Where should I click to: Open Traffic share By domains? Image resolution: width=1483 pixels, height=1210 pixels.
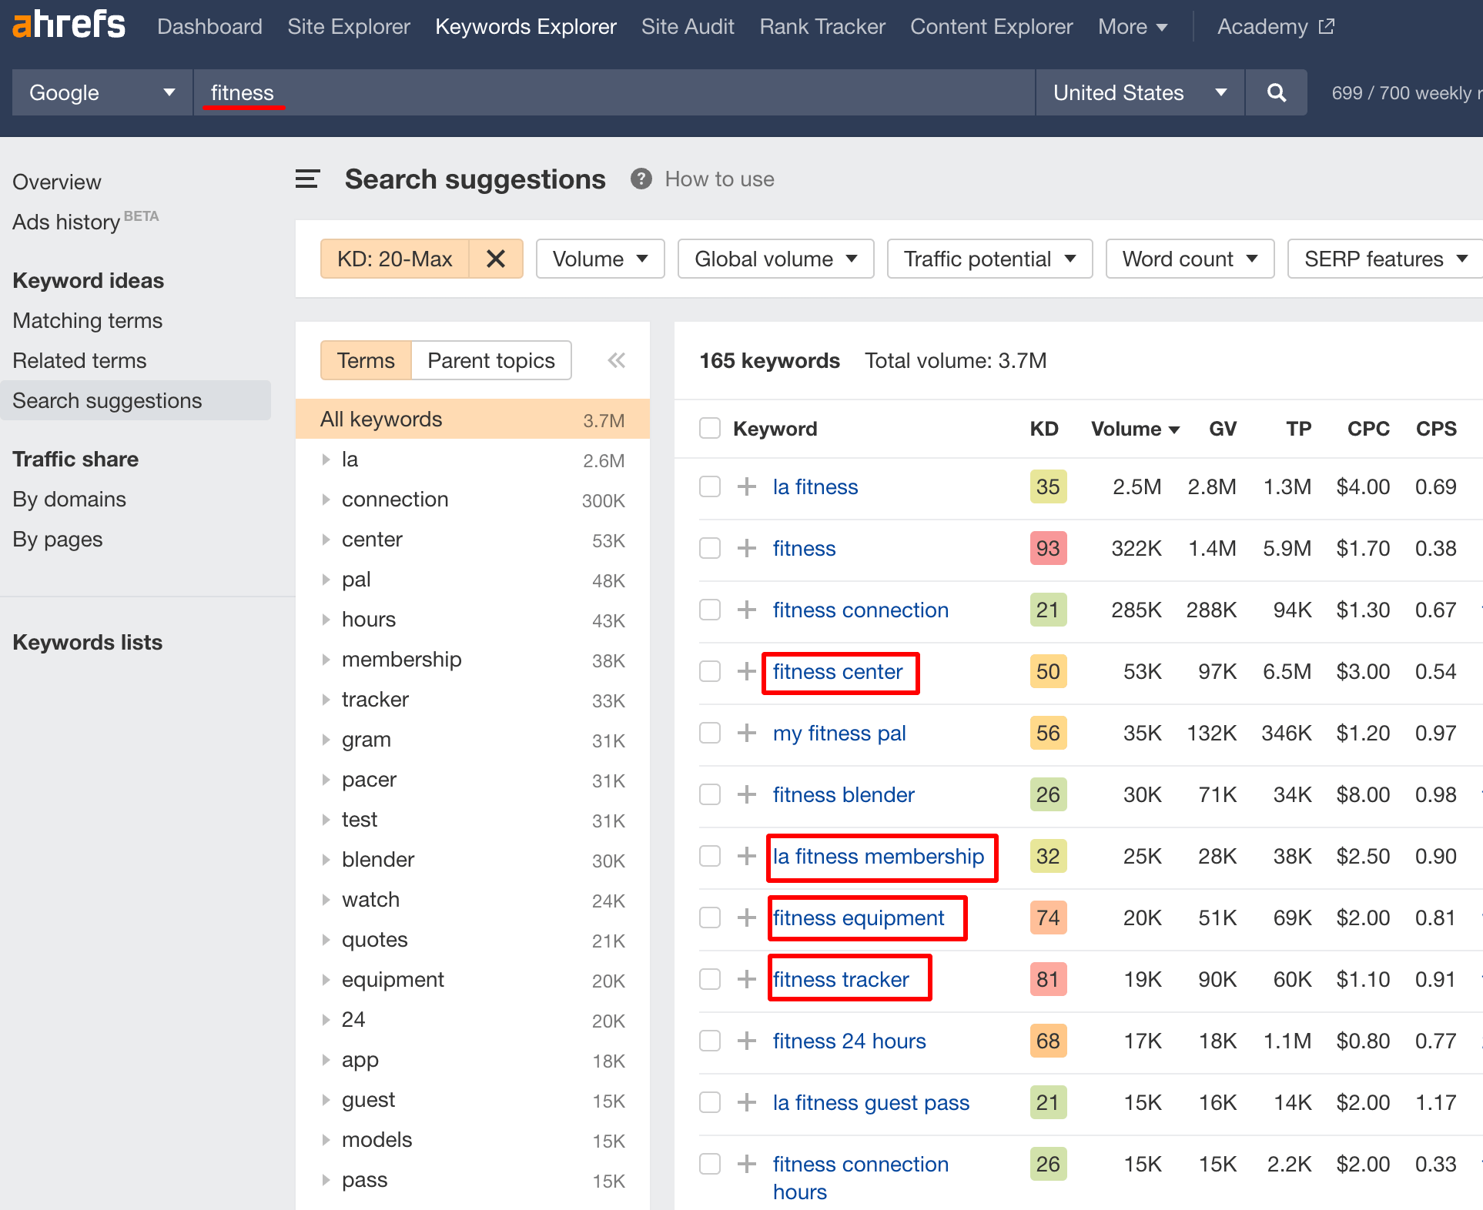69,499
